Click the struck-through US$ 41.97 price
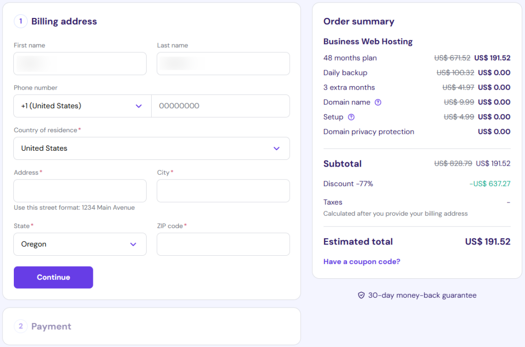The width and height of the screenshot is (525, 347). pos(458,87)
